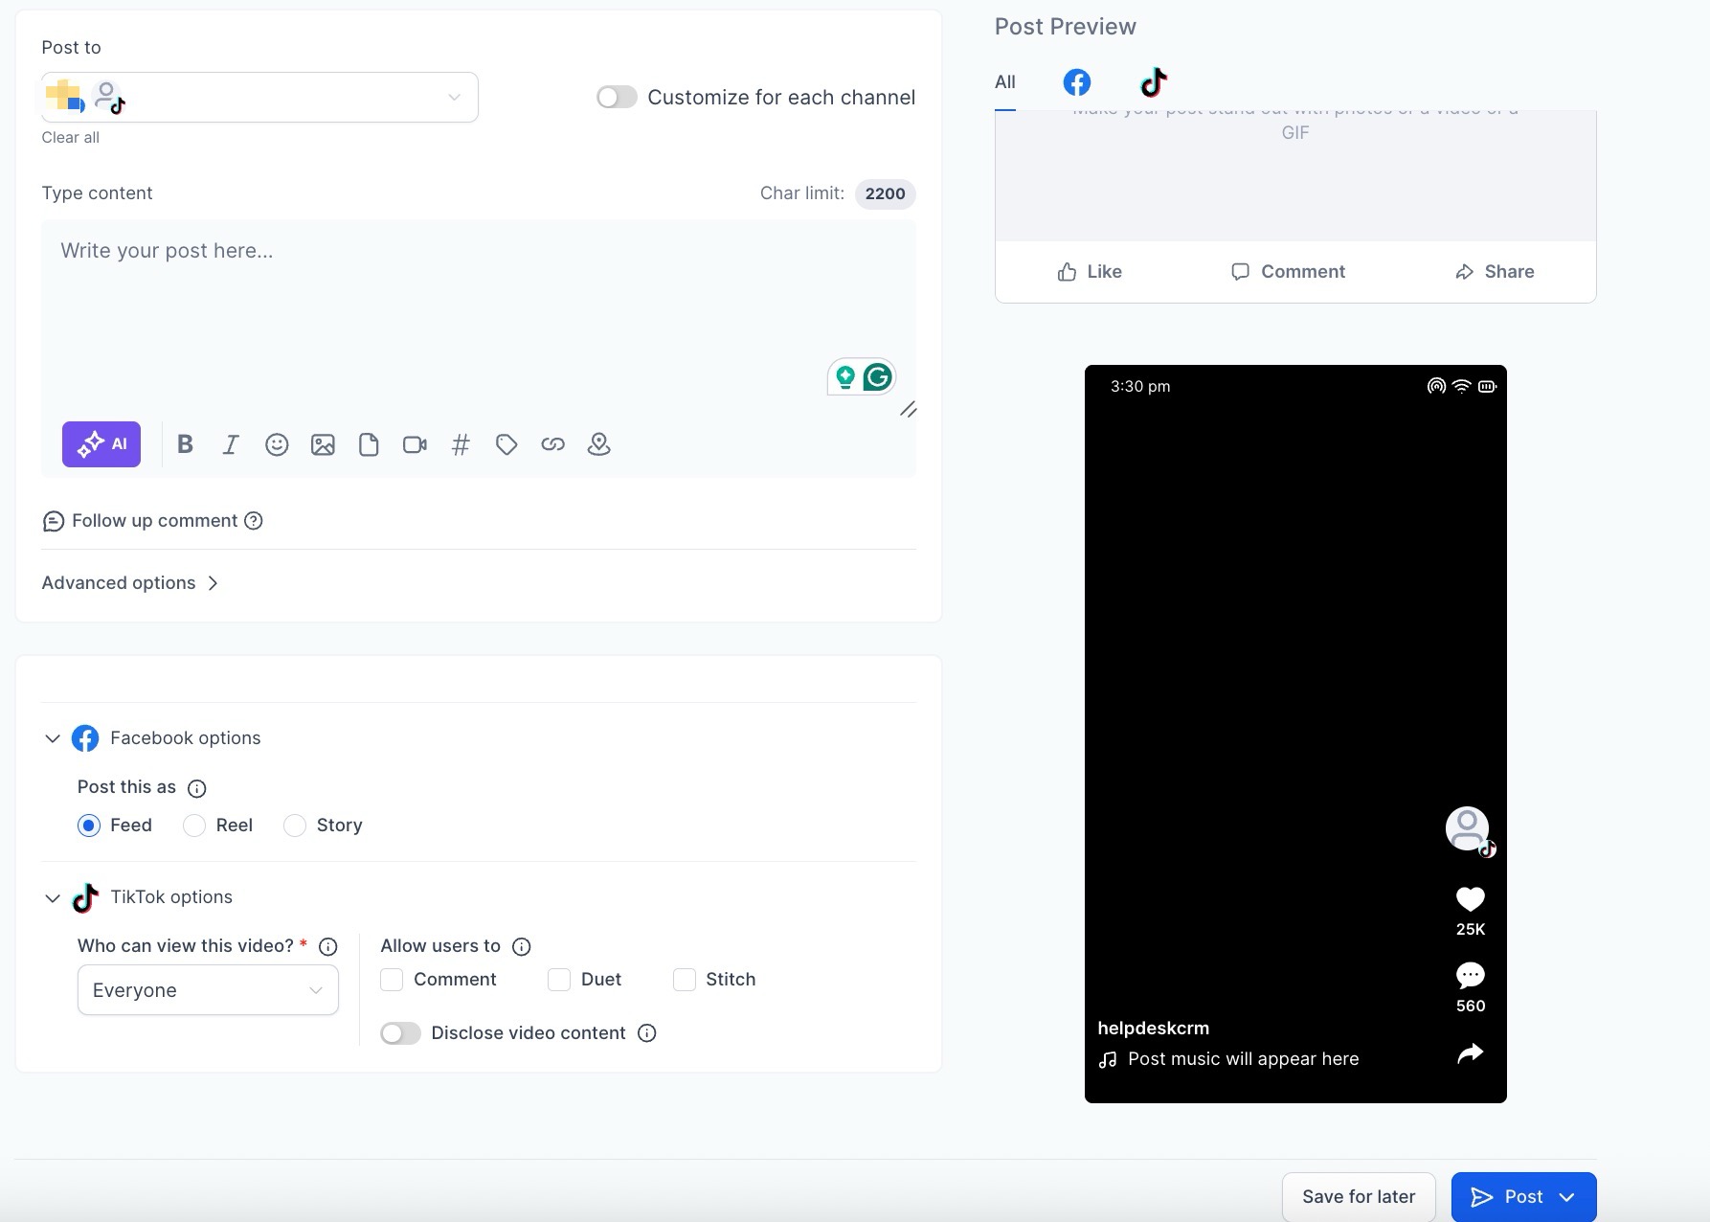Turn on Disclose video content

coord(400,1033)
